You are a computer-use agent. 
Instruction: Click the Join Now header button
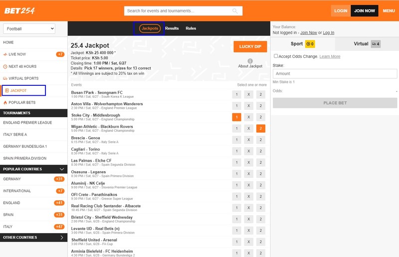point(365,10)
